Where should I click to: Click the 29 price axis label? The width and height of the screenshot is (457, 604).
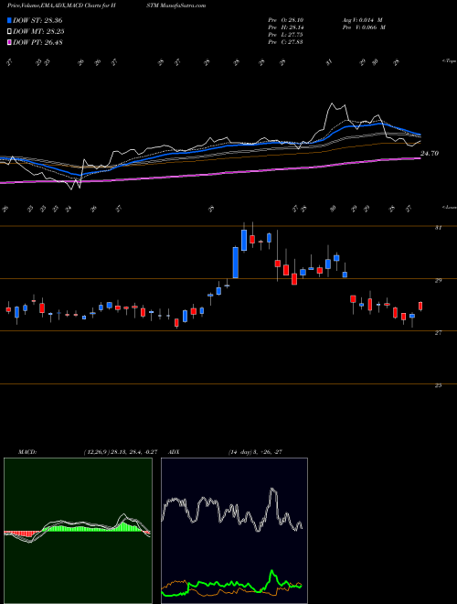(438, 280)
